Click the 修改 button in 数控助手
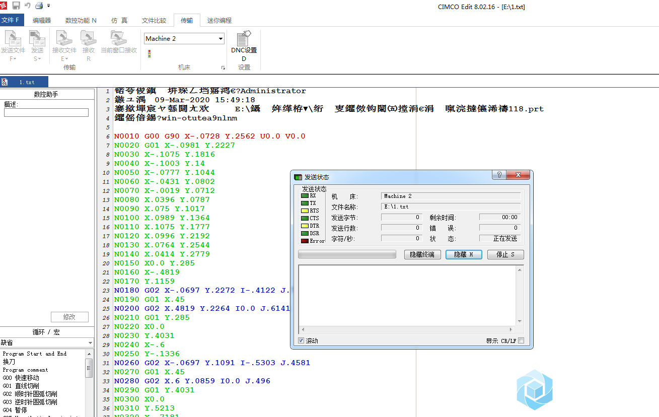 69,317
